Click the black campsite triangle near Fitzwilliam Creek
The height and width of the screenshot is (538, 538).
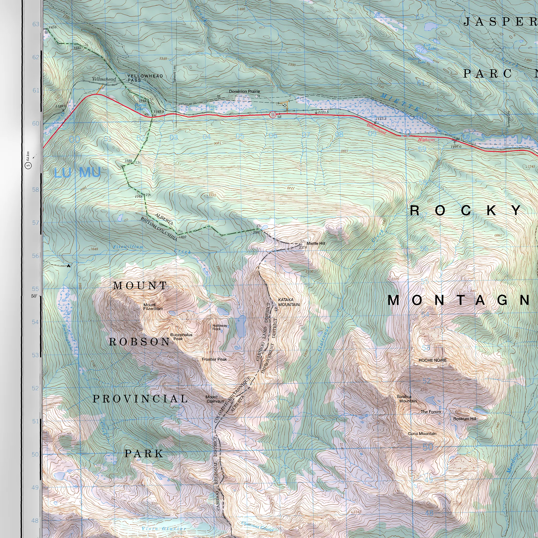click(x=69, y=266)
